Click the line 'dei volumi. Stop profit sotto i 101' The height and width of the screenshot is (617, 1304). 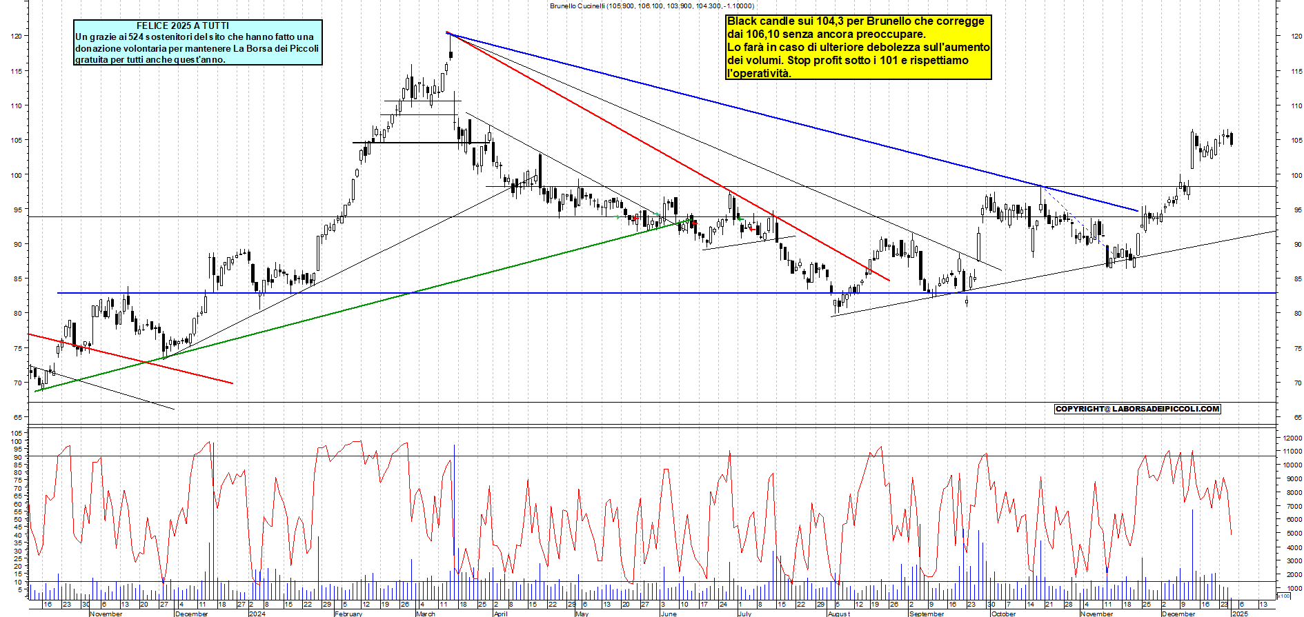(848, 61)
